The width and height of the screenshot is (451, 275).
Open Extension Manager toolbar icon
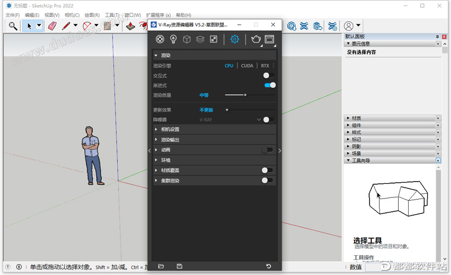click(333, 26)
